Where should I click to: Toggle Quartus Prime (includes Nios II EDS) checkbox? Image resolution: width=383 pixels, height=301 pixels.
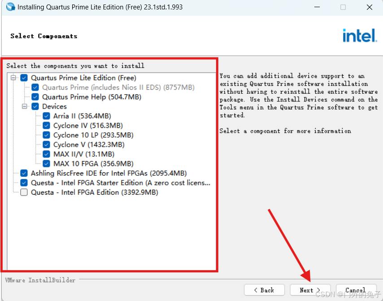pyautogui.click(x=35, y=87)
